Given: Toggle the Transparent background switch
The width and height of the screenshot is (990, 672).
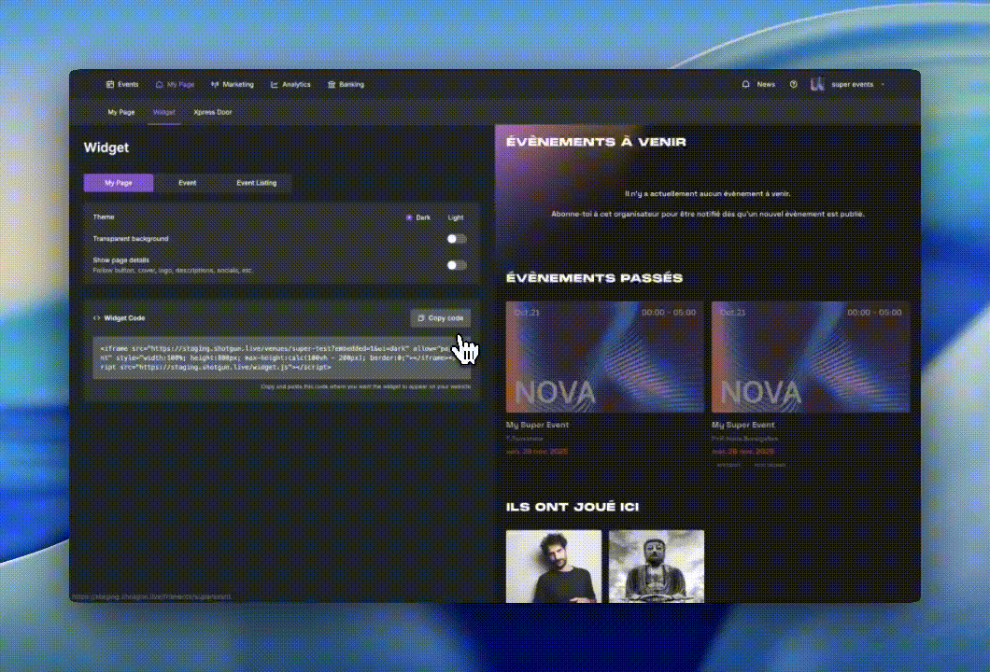Looking at the screenshot, I should [457, 239].
